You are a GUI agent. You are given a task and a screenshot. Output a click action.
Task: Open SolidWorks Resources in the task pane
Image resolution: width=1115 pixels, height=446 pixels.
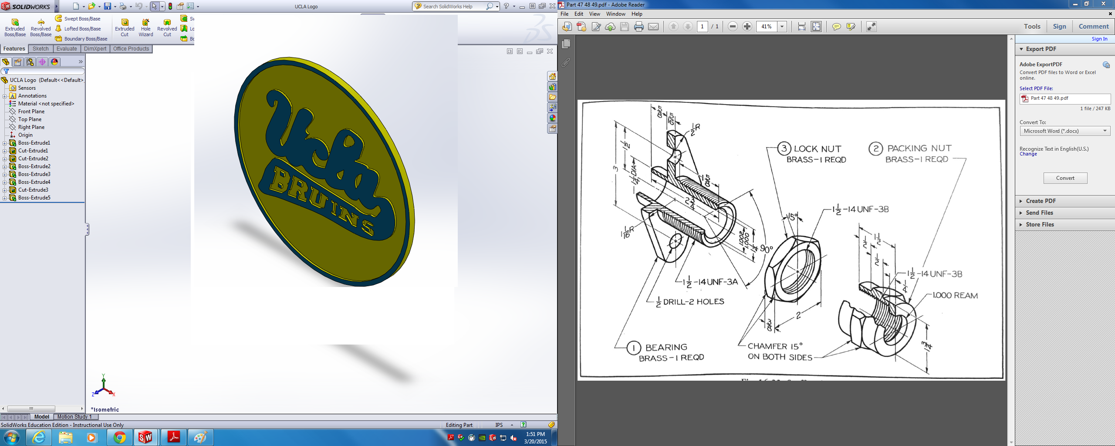click(x=552, y=77)
